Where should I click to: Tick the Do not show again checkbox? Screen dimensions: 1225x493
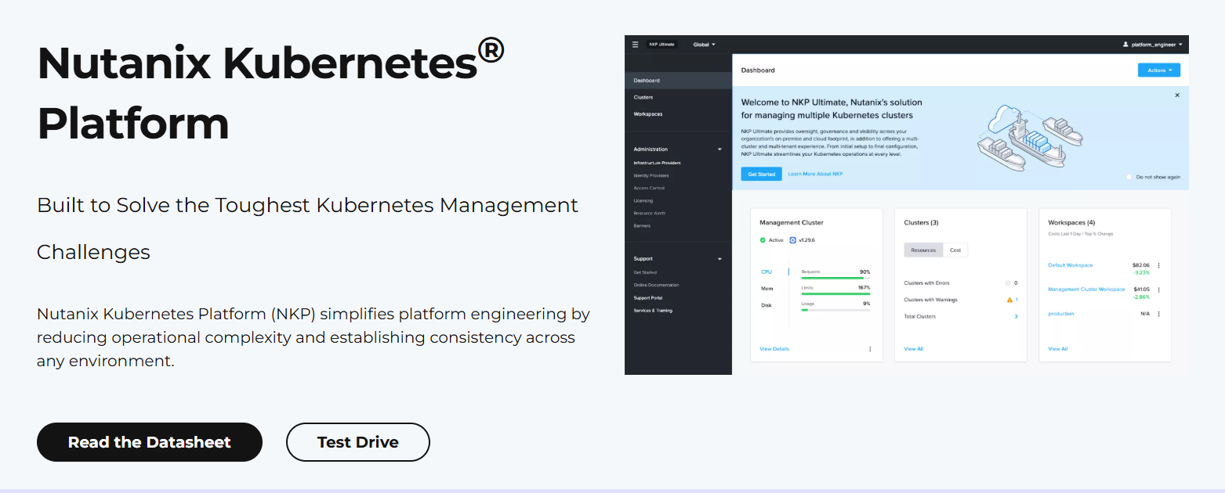coord(1129,177)
